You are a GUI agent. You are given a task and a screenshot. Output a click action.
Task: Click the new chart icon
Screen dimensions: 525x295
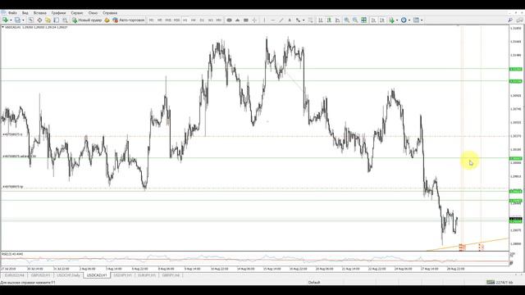coord(5,20)
